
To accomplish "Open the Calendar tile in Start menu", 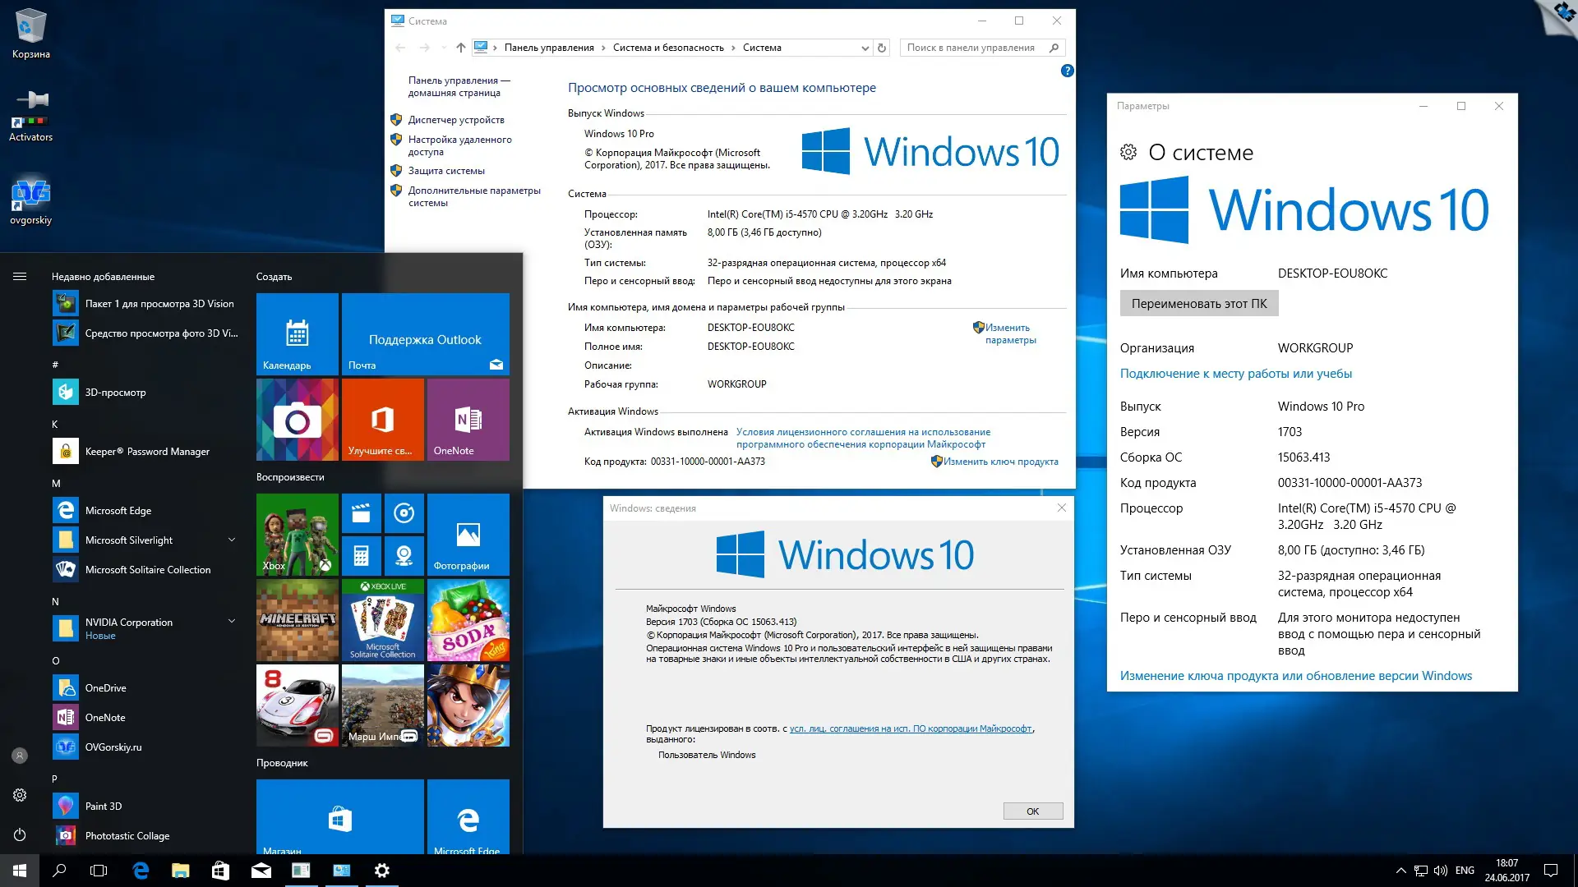I will tap(297, 333).
